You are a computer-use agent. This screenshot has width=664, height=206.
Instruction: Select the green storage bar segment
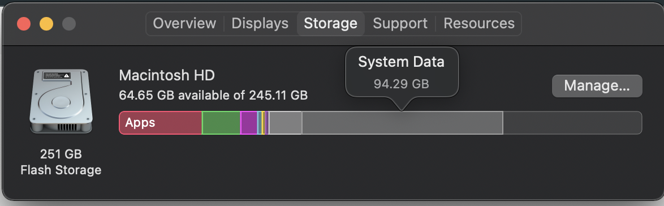click(x=221, y=123)
